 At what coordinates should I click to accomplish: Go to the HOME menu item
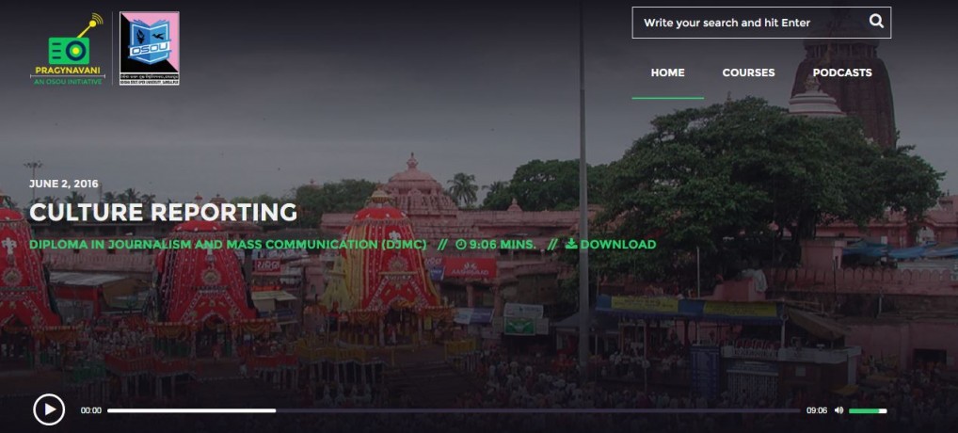667,72
